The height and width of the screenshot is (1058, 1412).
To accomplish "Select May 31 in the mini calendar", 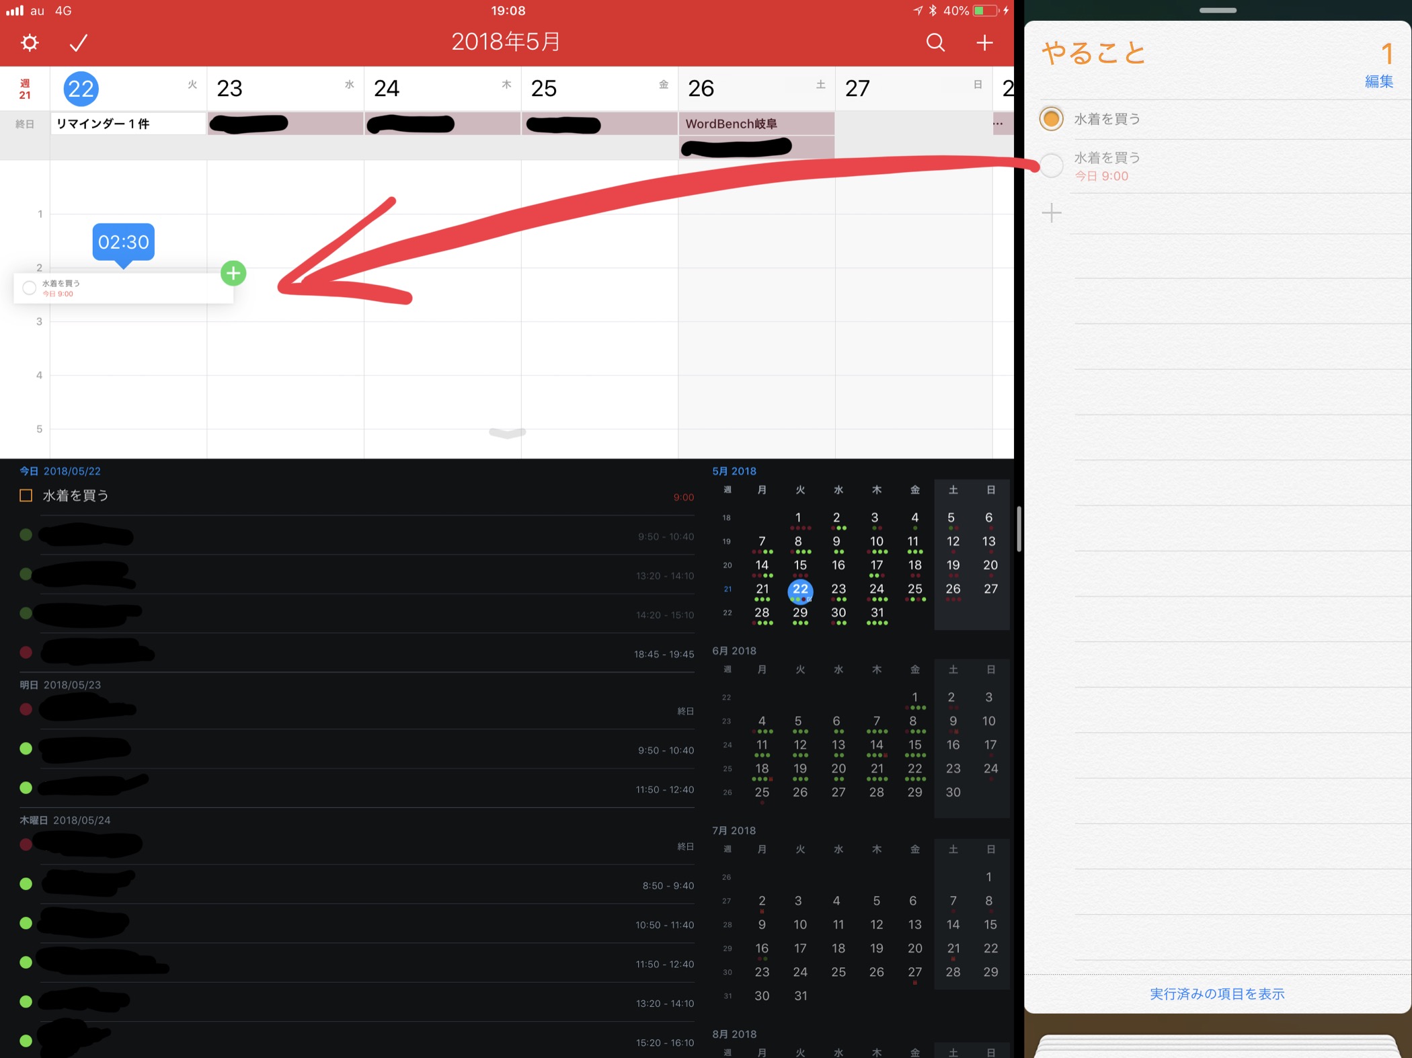I will tap(877, 613).
